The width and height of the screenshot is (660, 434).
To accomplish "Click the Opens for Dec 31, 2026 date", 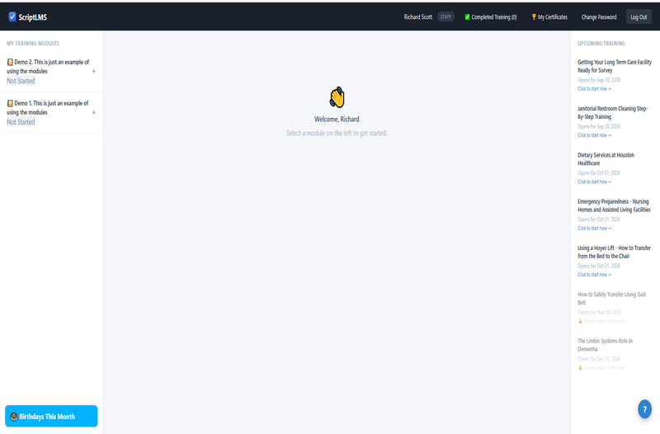I will 599,359.
